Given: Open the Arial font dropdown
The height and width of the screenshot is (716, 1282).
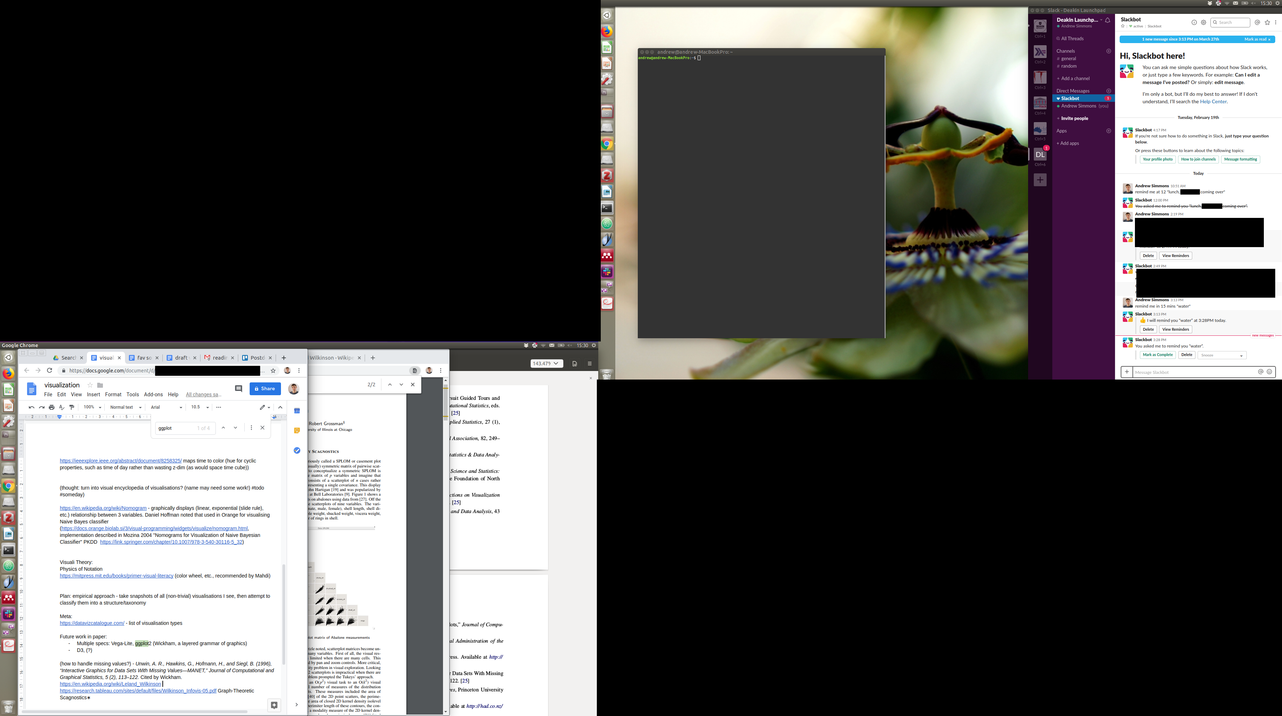Looking at the screenshot, I should point(166,407).
